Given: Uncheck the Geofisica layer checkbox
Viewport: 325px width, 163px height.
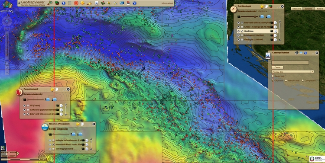Looking at the screenshot, I should [x=242, y=31].
